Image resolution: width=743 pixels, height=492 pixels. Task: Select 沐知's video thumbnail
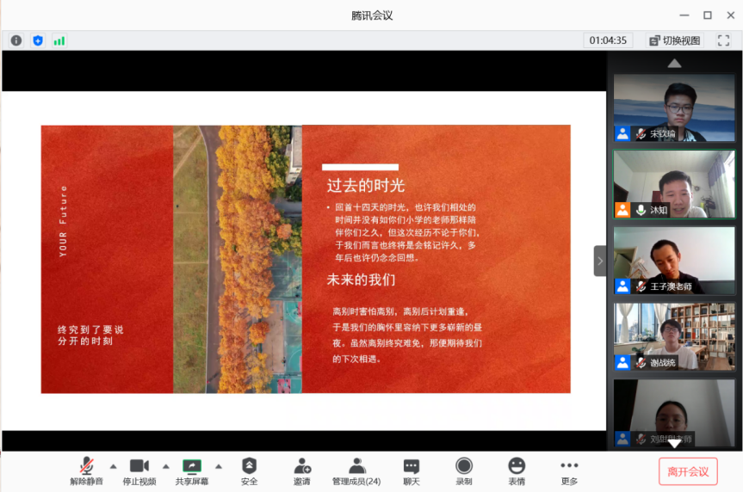[x=674, y=183]
